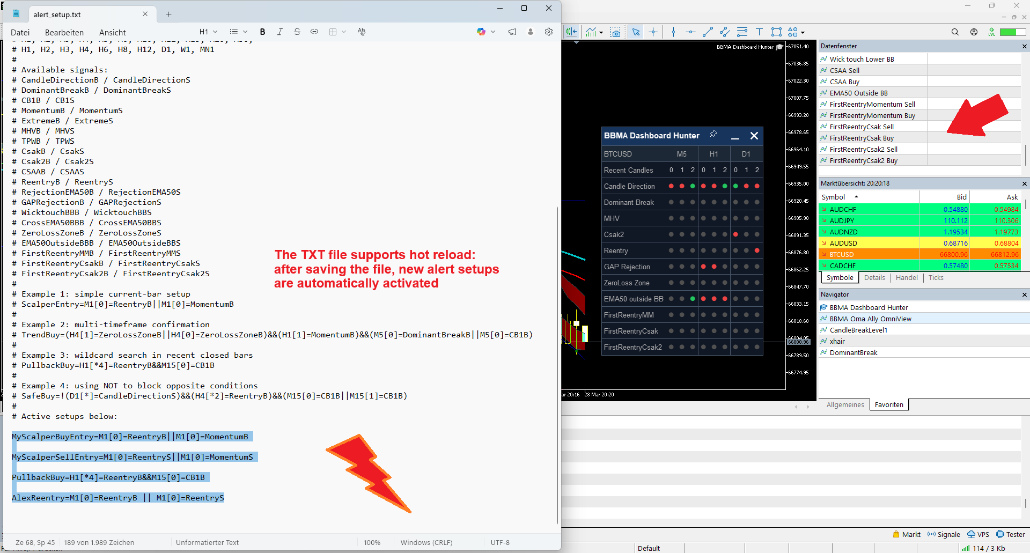The image size is (1030, 553).
Task: Toggle chart shift button in MetaTrader toolbar
Action: [571, 32]
